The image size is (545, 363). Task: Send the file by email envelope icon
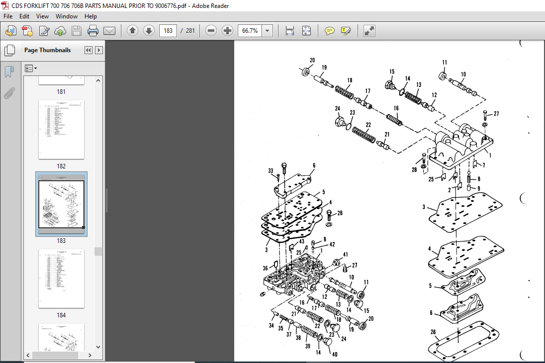tap(109, 31)
